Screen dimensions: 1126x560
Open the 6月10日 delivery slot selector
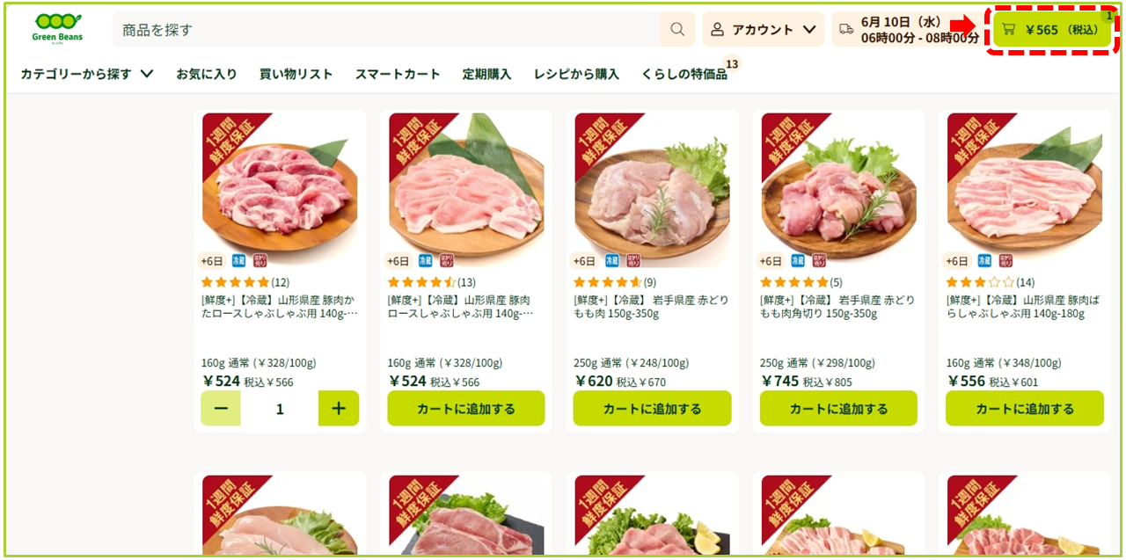tap(907, 29)
